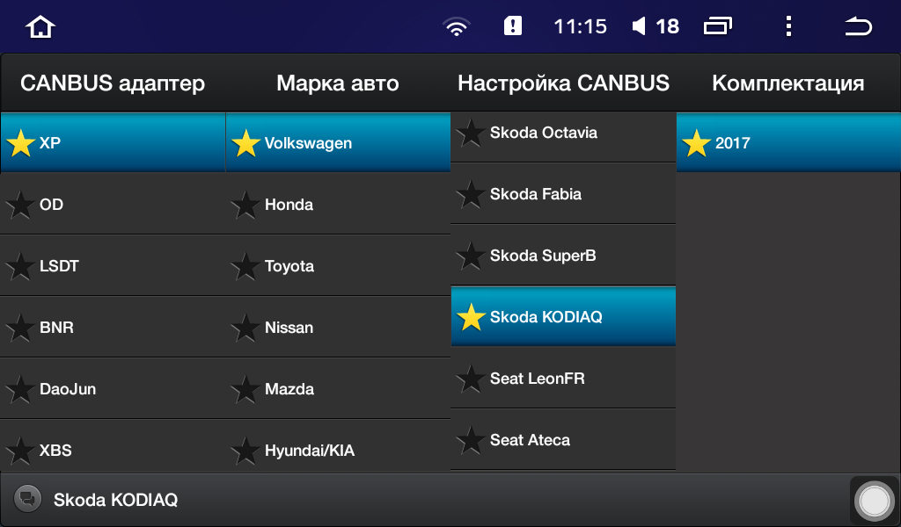Toggle the star next to Skoda Octavia
The width and height of the screenshot is (901, 527).
click(471, 133)
